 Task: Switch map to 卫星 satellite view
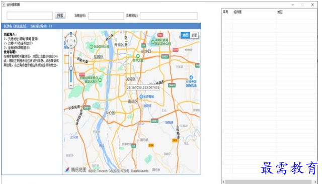point(194,35)
